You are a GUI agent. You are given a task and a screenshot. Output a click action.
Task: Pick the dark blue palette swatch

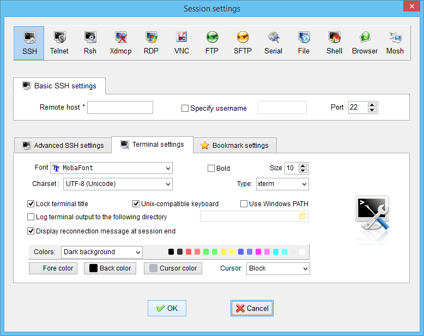(x=241, y=252)
